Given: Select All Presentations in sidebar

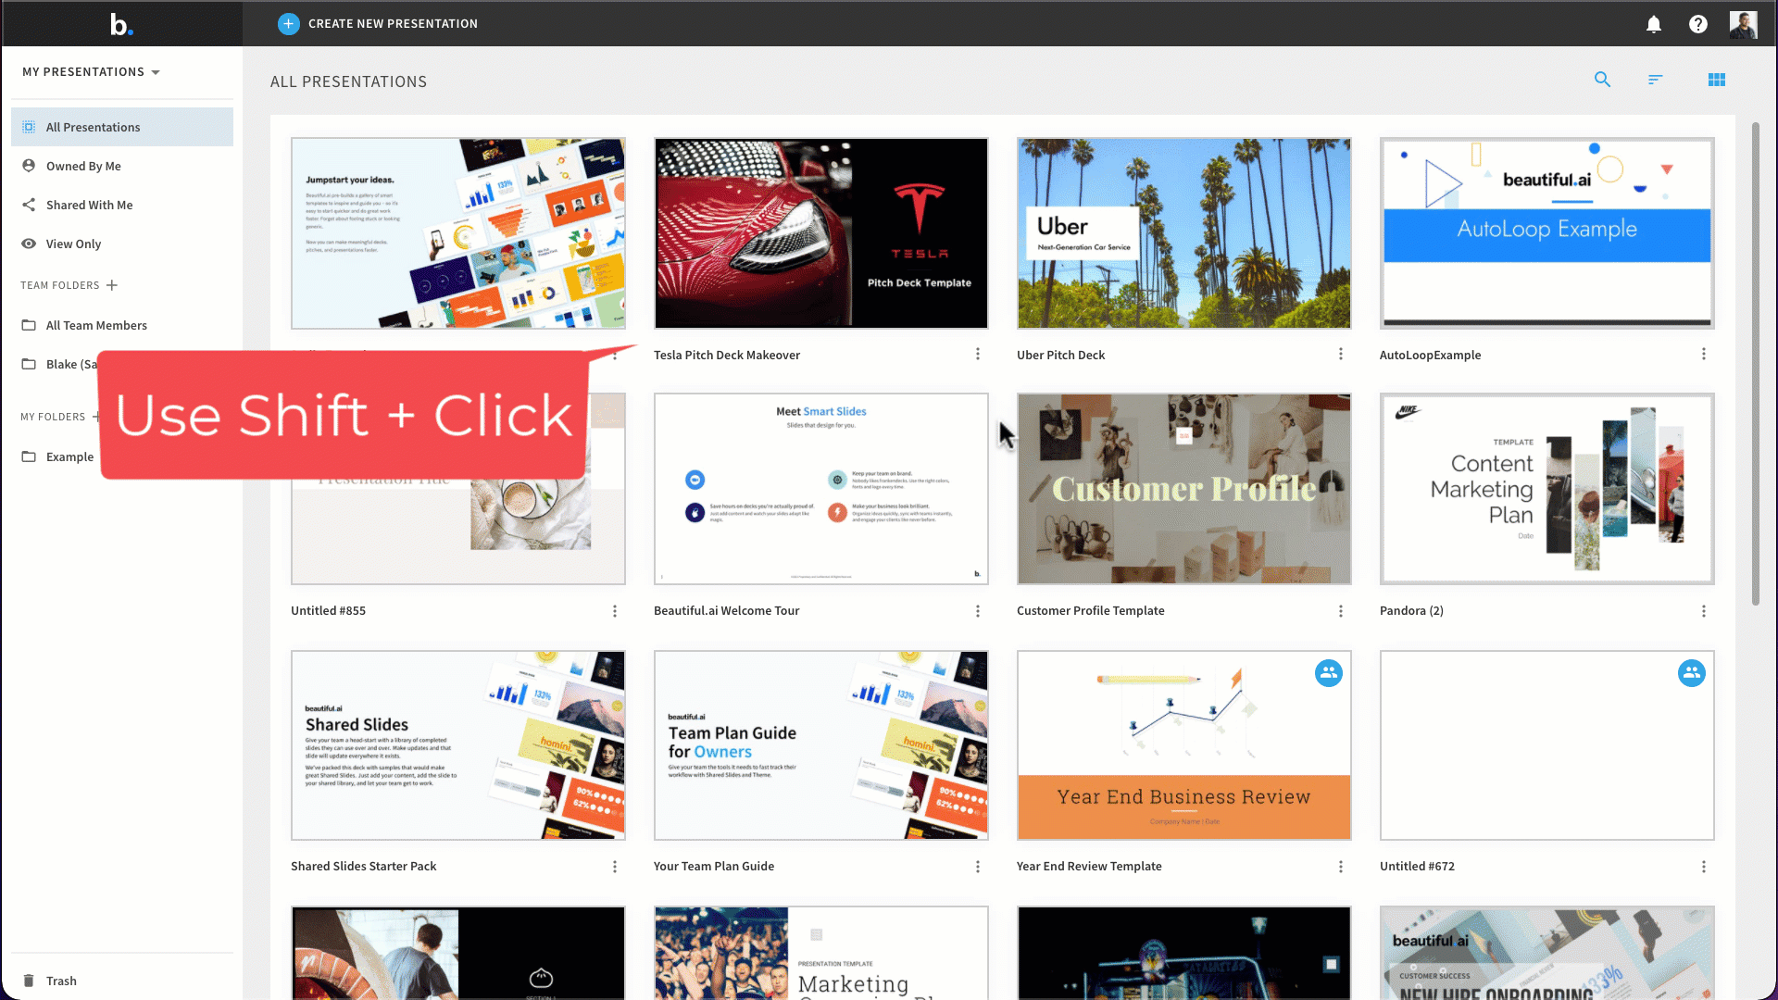Looking at the screenshot, I should click(x=122, y=127).
